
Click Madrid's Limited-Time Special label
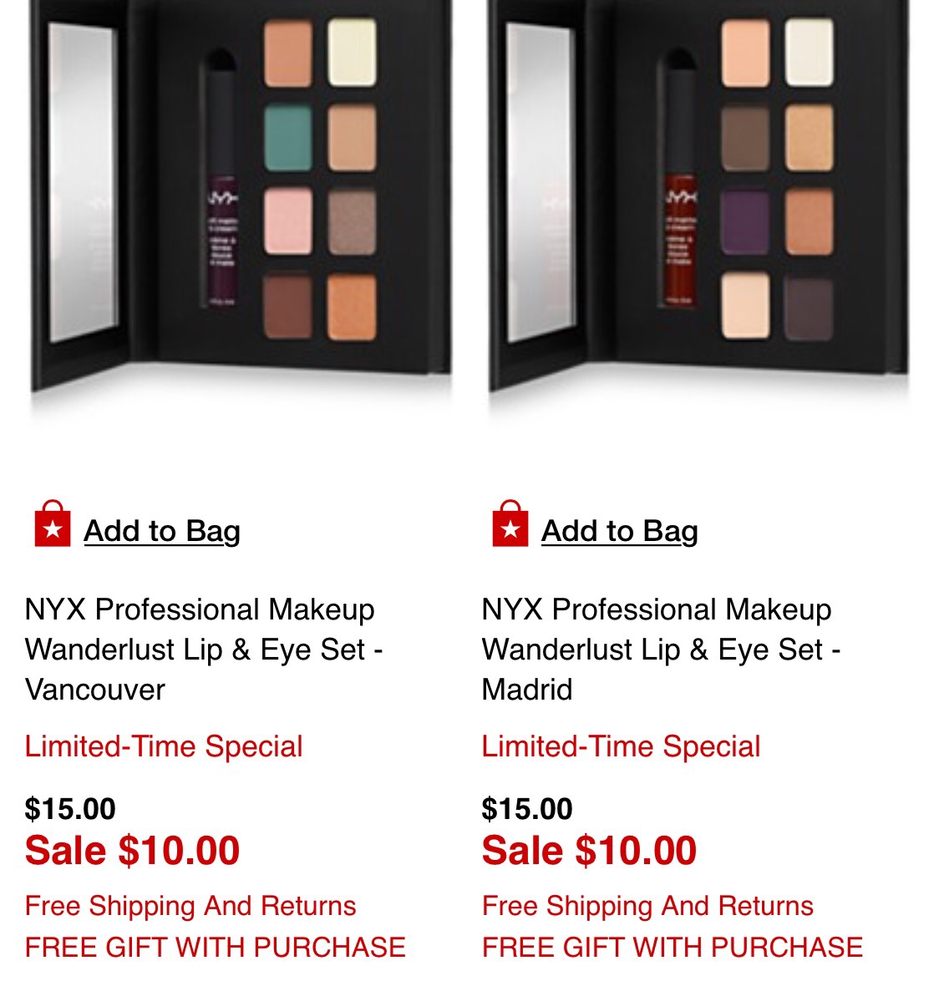[x=622, y=746]
